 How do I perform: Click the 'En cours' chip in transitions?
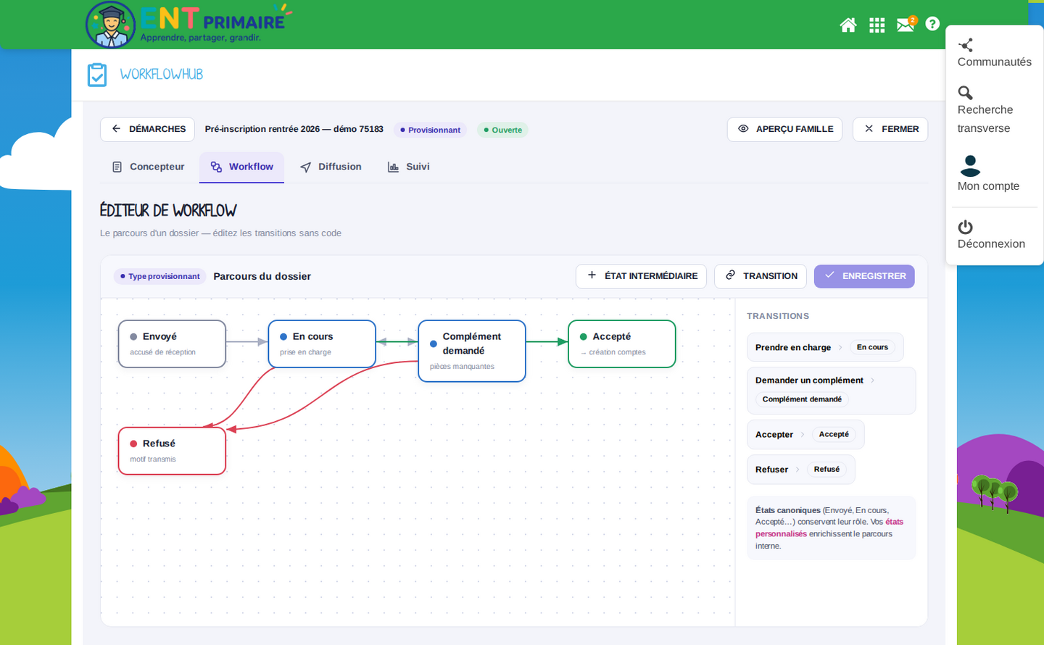pos(872,347)
